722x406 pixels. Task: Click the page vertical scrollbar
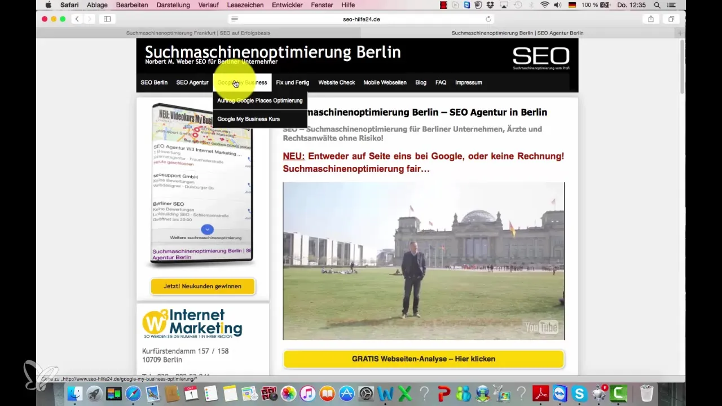683,68
